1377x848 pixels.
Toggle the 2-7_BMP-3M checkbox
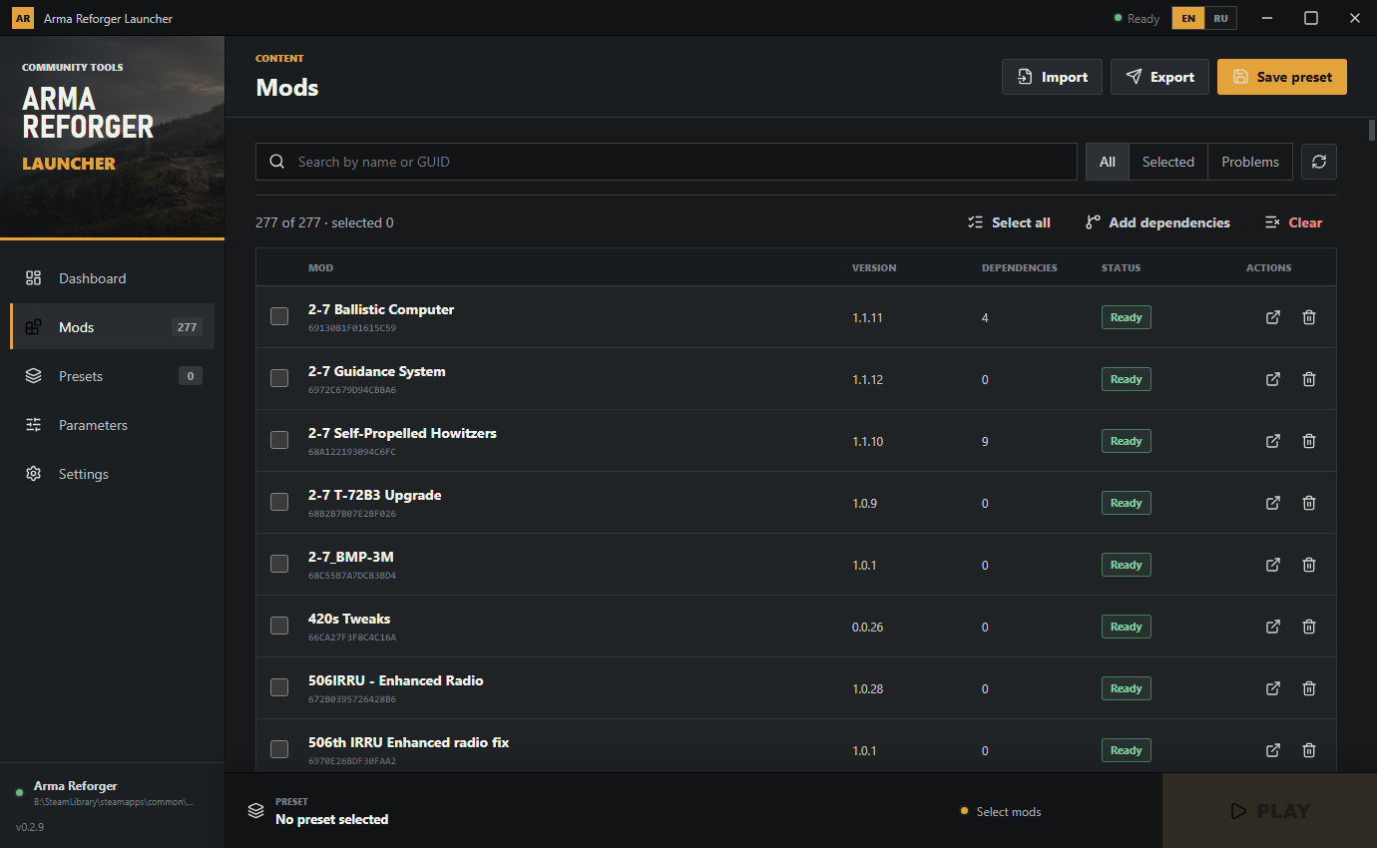[279, 564]
